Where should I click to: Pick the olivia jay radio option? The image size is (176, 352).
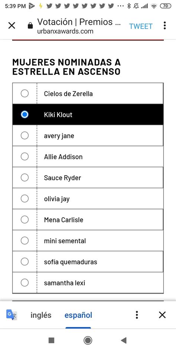point(25,198)
